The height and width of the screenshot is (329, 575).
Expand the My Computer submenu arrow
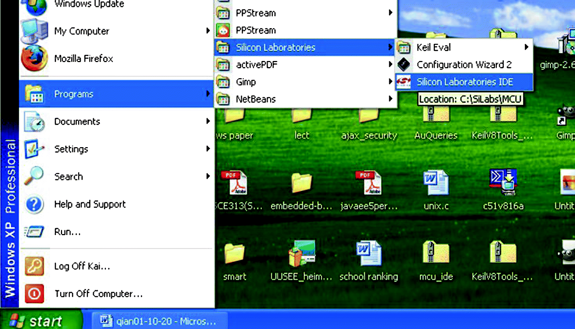coord(208,31)
